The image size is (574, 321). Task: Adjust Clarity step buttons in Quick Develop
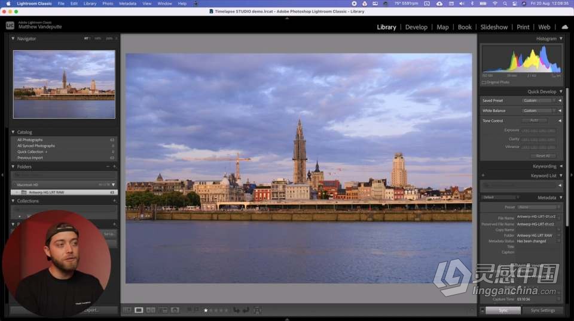(x=539, y=139)
